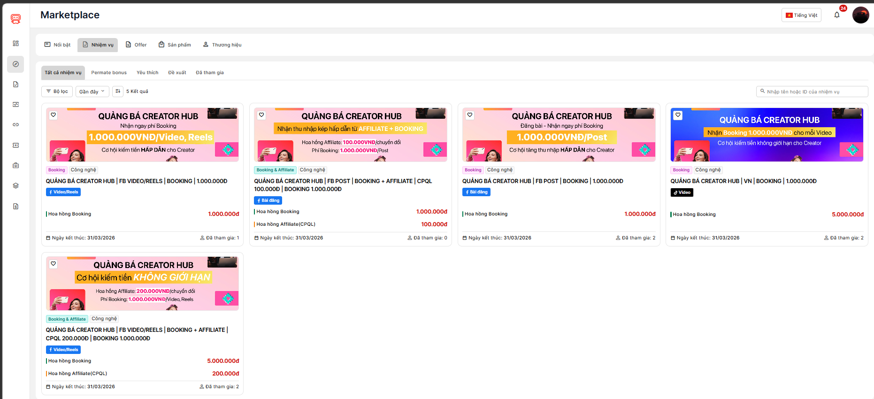Click the user profile avatar
This screenshot has height=399, width=874.
pyautogui.click(x=860, y=15)
